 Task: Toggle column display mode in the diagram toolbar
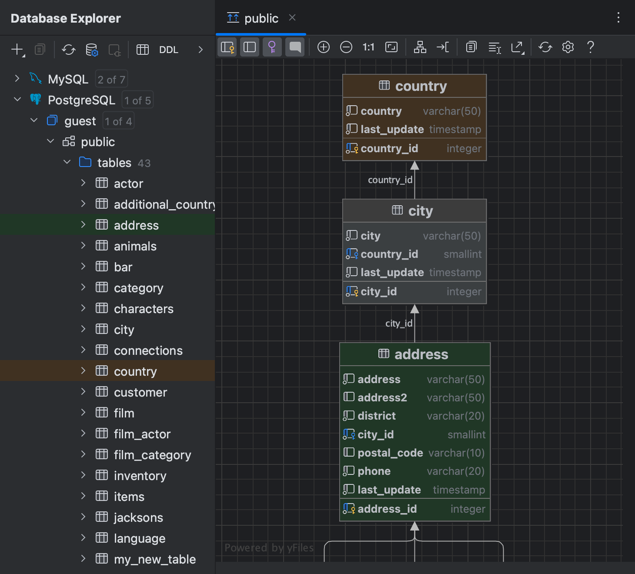coord(249,47)
